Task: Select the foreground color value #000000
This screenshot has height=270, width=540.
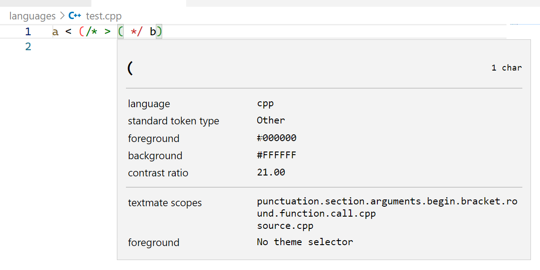Action: click(276, 137)
